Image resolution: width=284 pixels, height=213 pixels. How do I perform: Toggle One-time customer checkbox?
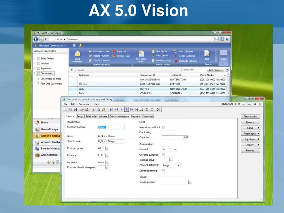point(163,155)
